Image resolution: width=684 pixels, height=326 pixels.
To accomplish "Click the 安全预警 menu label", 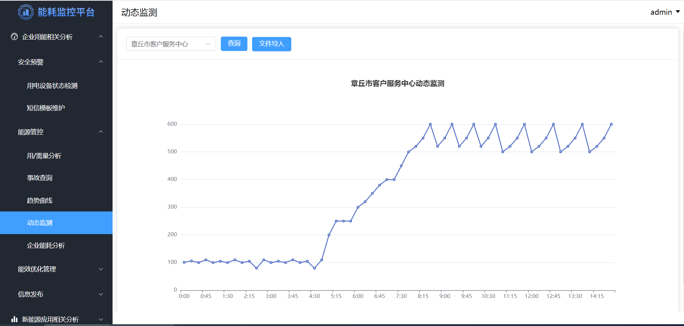I will 31,62.
